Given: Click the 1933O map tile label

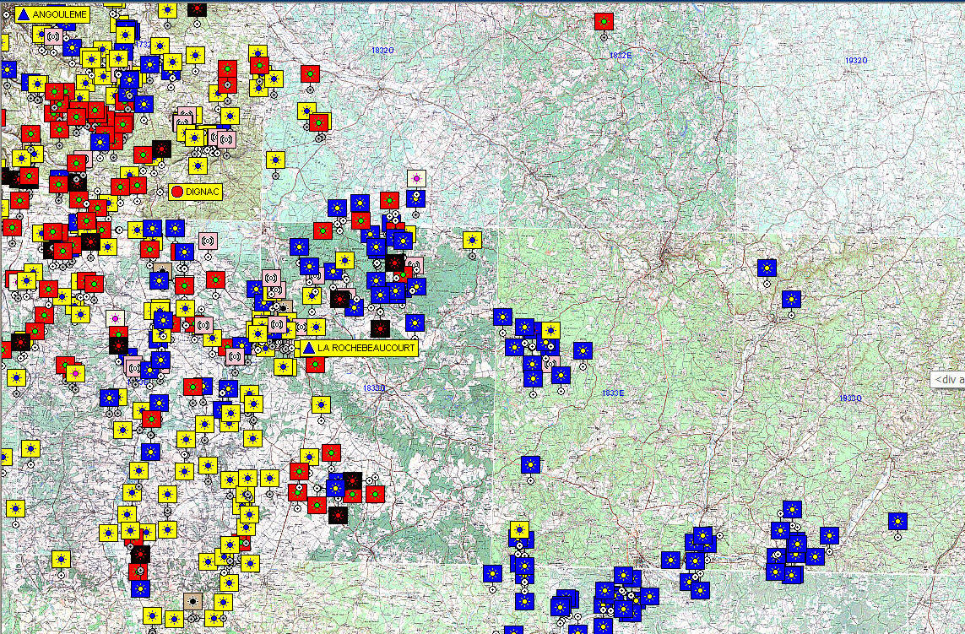Looking at the screenshot, I should [x=849, y=398].
